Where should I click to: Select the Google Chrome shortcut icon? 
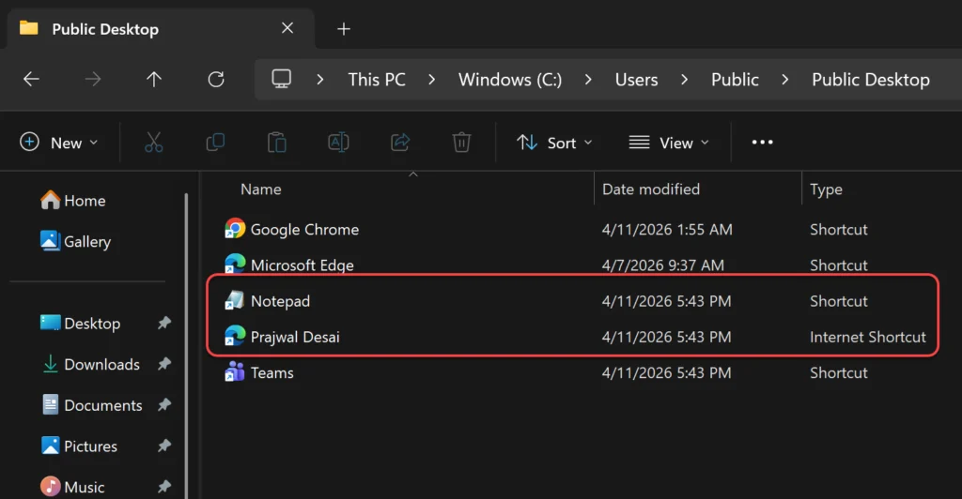pos(234,229)
